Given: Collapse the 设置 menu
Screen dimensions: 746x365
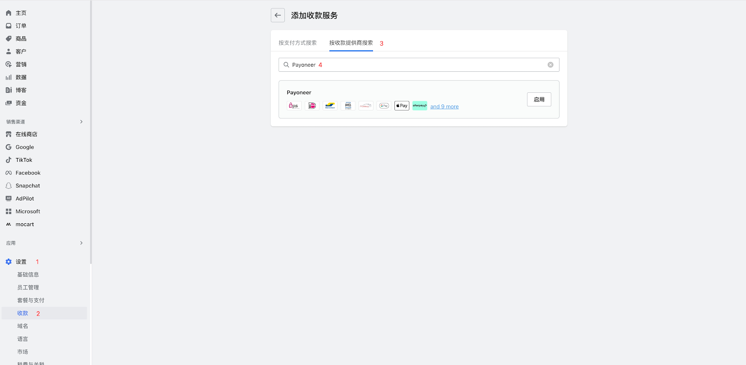Looking at the screenshot, I should click(21, 262).
